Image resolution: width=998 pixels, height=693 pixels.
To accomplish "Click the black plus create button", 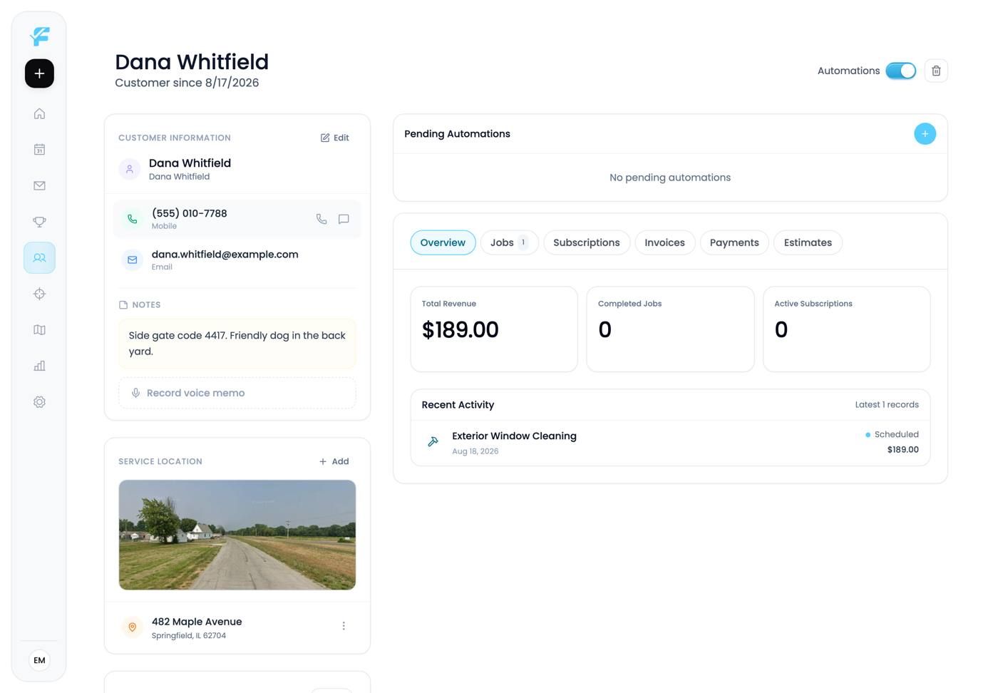I will point(39,73).
